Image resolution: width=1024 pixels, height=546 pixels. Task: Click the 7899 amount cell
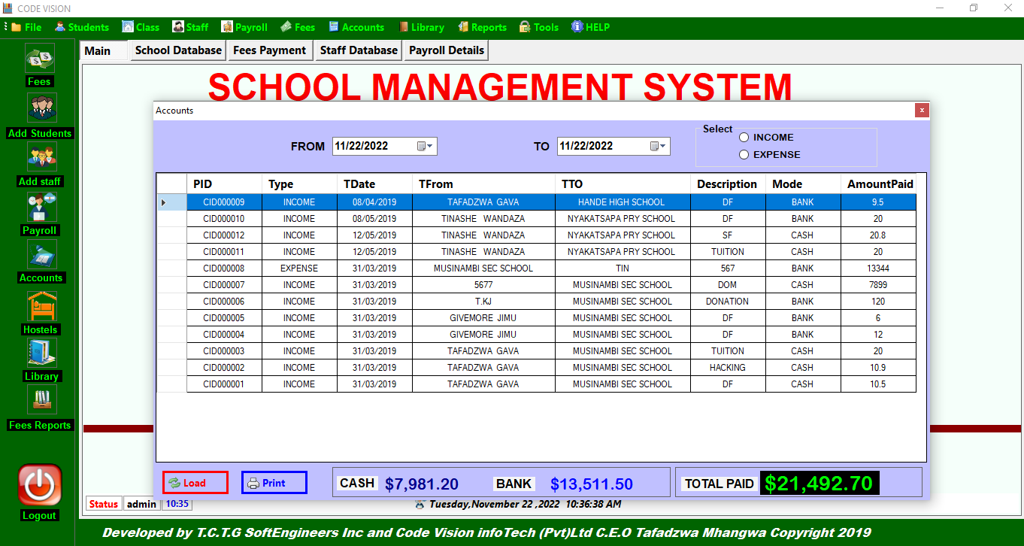point(878,285)
